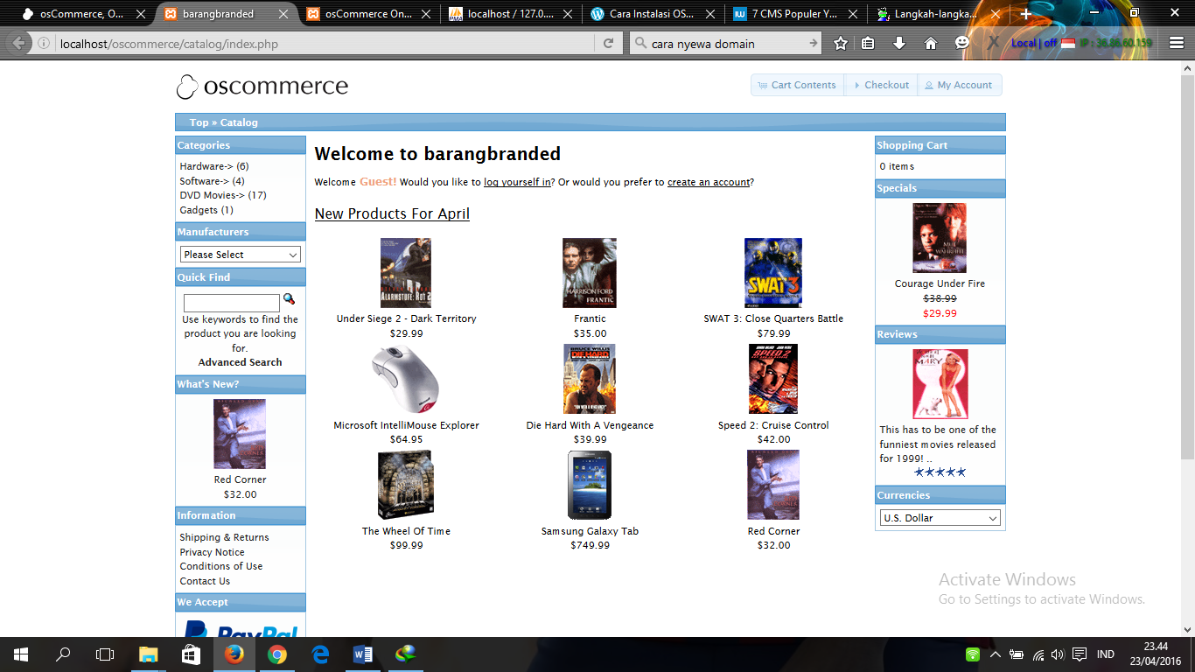The width and height of the screenshot is (1195, 672).
Task: Open Firefox hamburger menu icon
Action: click(x=1177, y=43)
